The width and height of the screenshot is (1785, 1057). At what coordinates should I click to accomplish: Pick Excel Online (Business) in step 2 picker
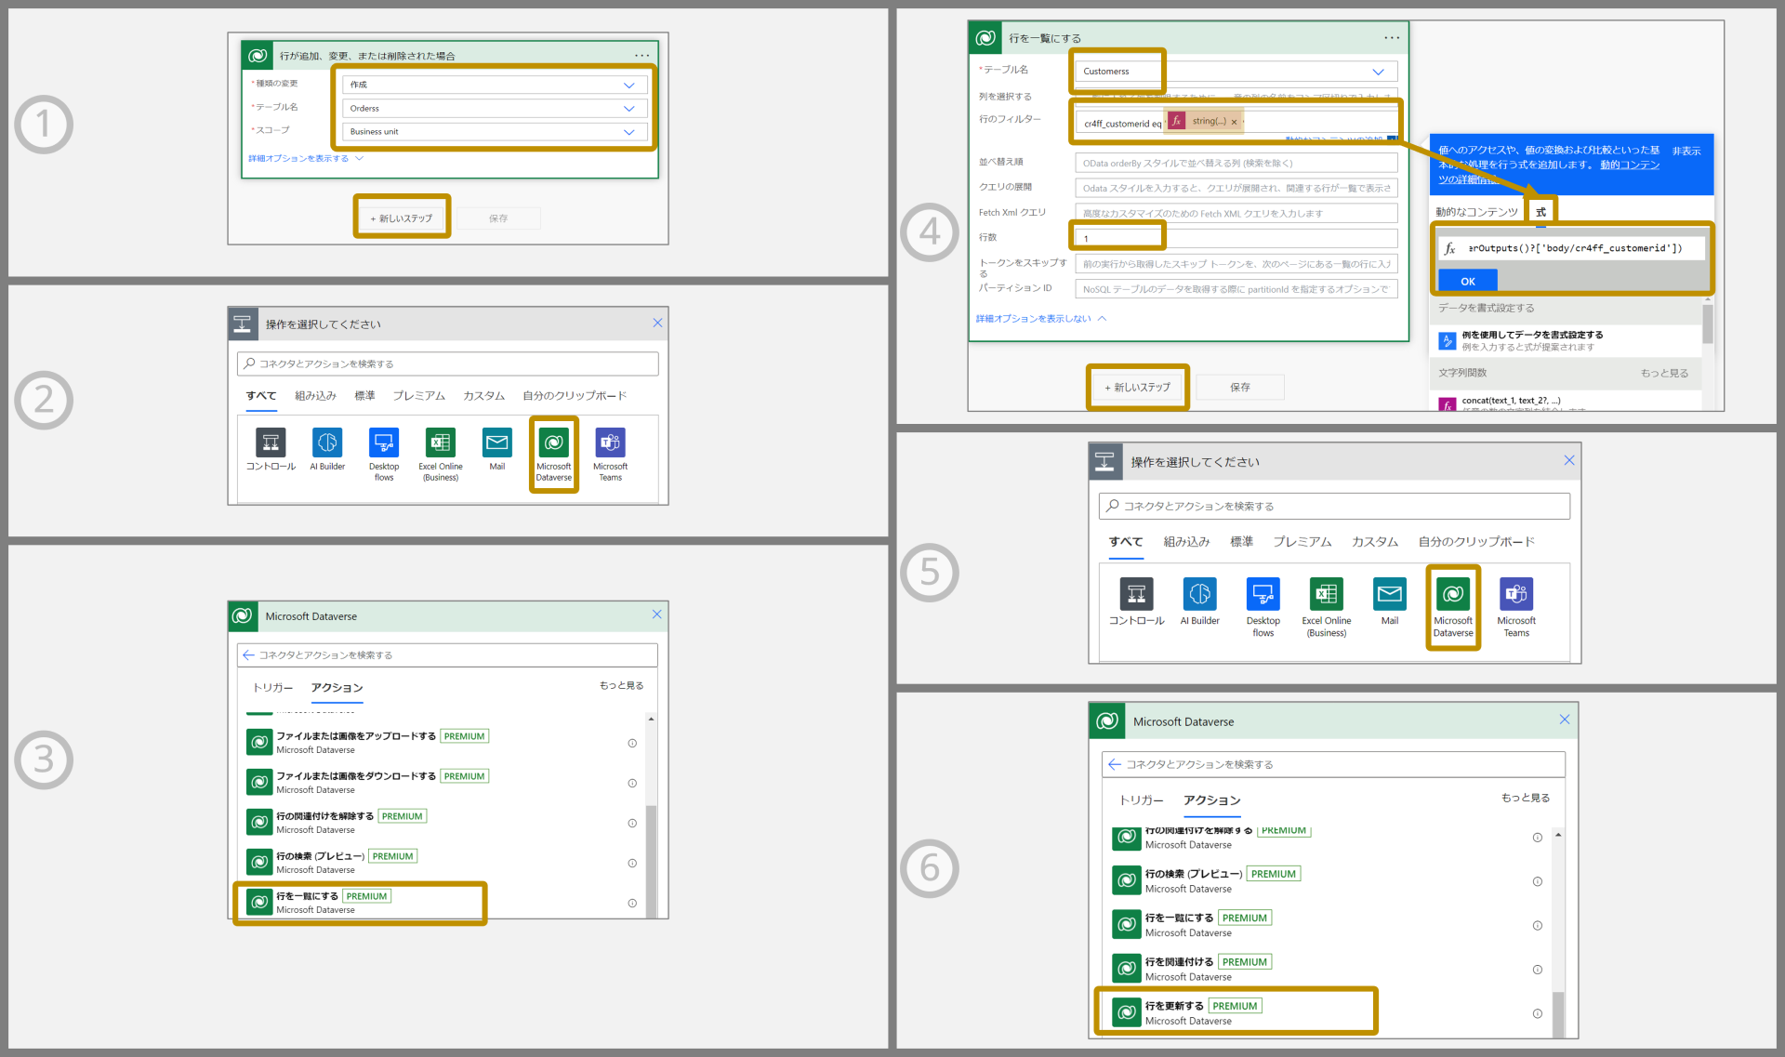[x=441, y=443]
